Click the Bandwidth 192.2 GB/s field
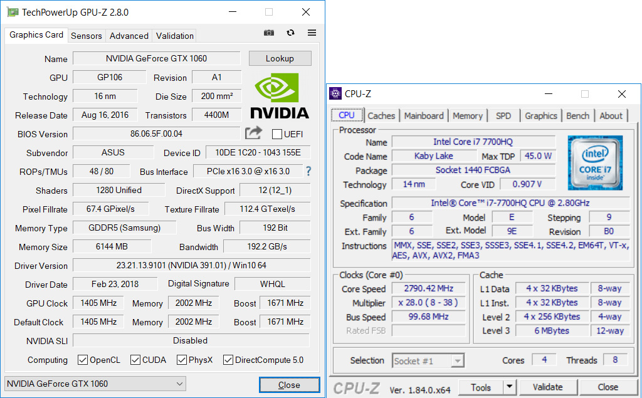This screenshot has width=642, height=398. point(267,246)
